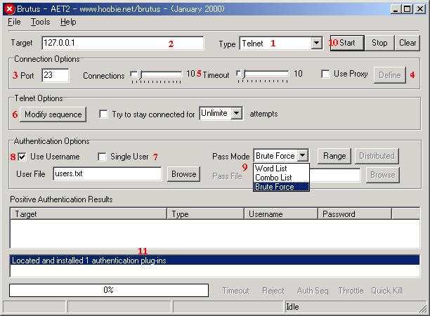Select 'Located and installed 1 authentication plug-ins' row
430x316 pixels.
215,260
